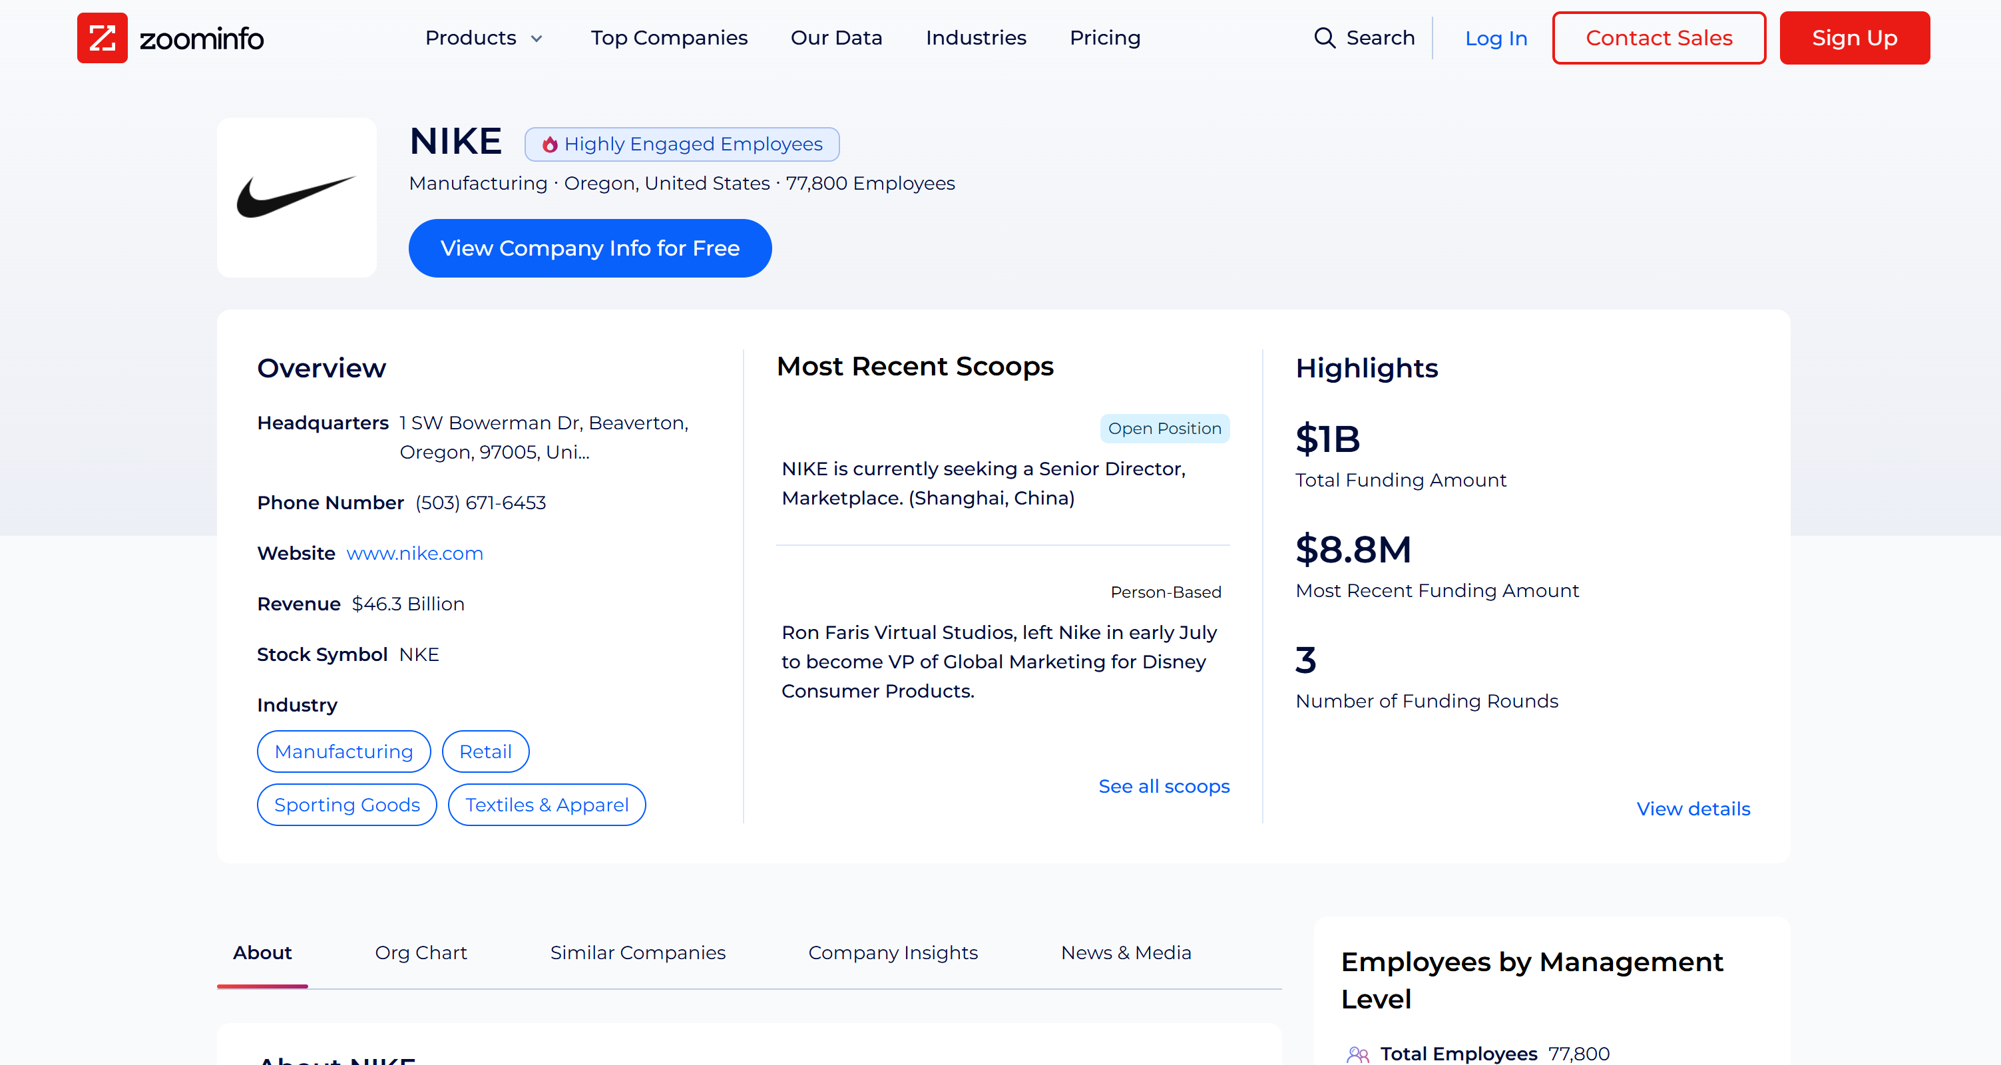Open the Industries menu item
The image size is (2001, 1065).
[x=976, y=37]
